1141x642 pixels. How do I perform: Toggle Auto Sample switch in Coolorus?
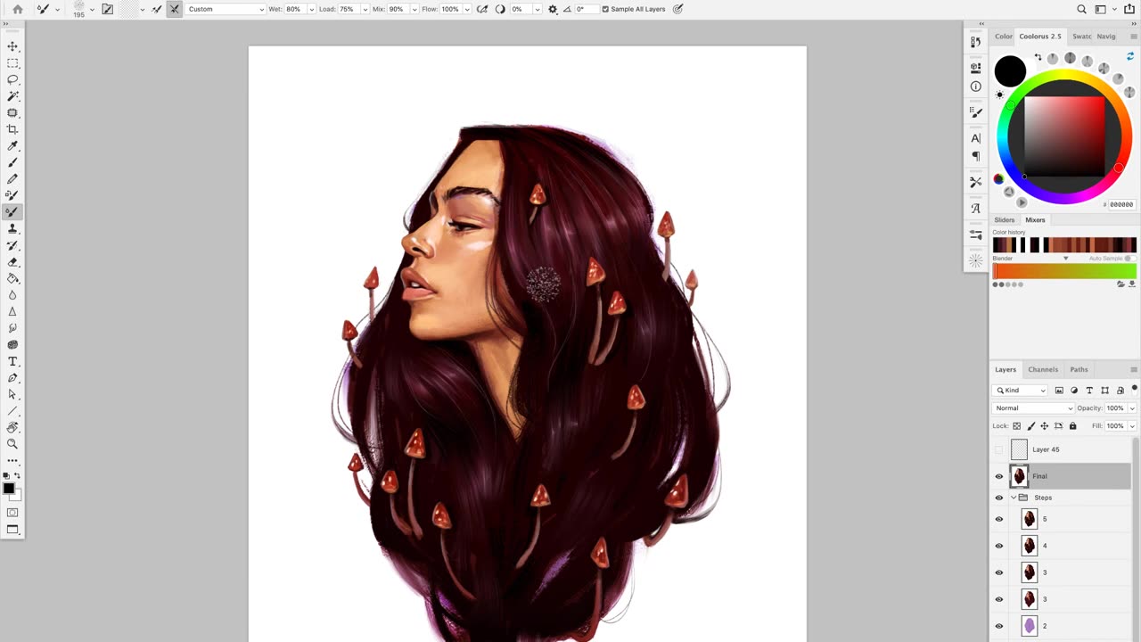1130,259
